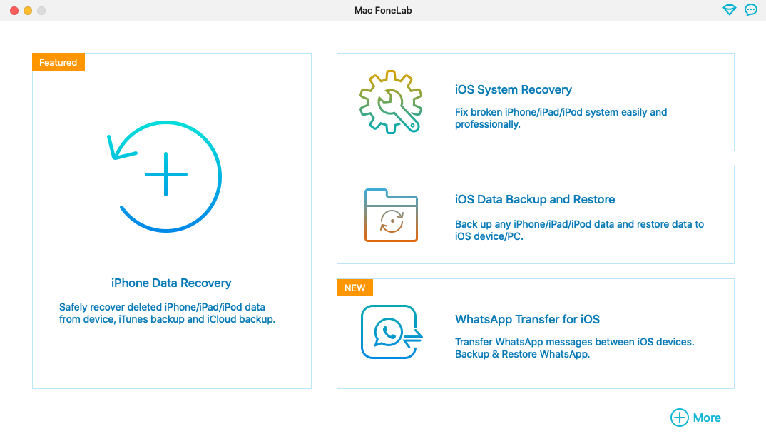Click the iOS System Recovery gear wrench icon

[x=391, y=101]
